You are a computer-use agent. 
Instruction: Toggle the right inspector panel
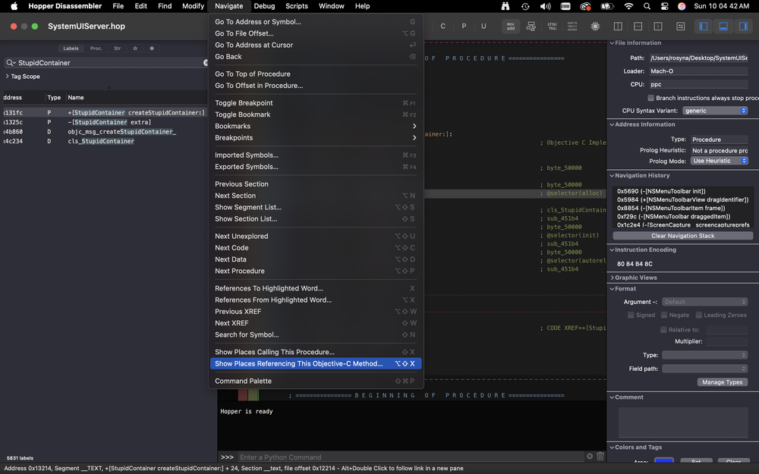coord(743,26)
